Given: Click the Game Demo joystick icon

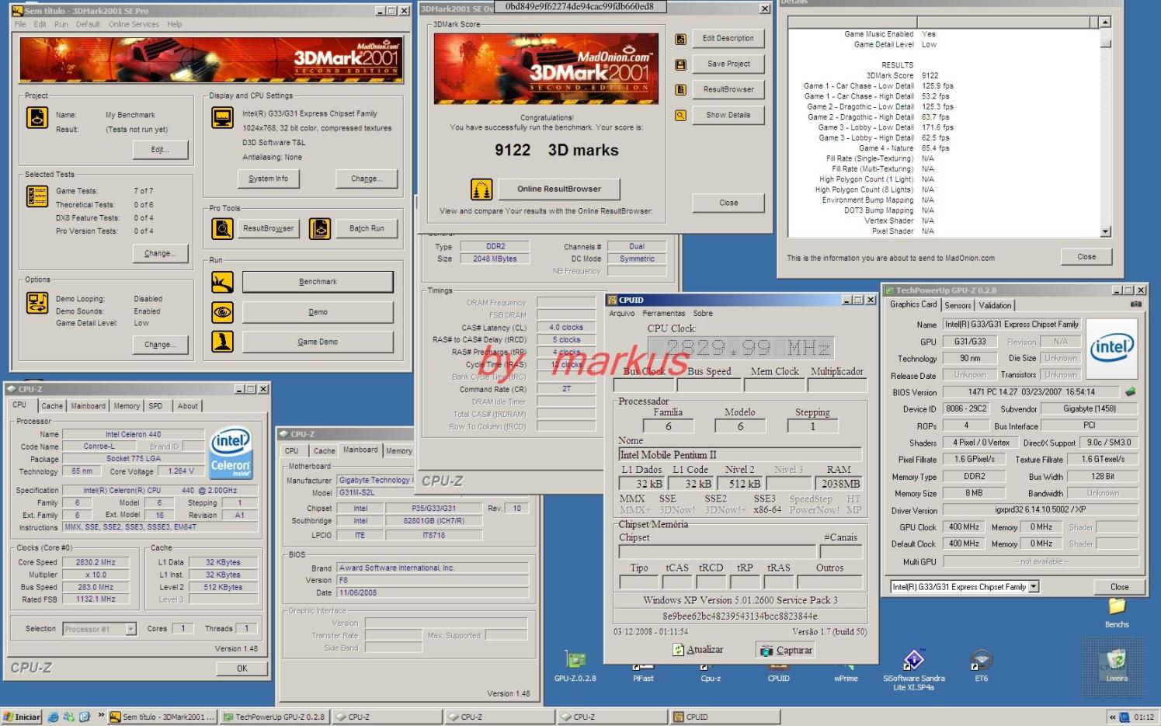Looking at the screenshot, I should 223,342.
